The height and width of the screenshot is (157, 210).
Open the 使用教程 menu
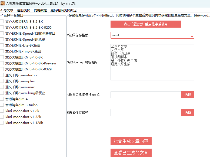(40, 10)
